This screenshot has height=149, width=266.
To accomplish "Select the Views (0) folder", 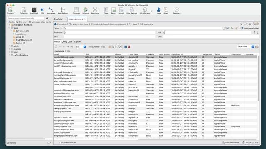I will click(20, 37).
